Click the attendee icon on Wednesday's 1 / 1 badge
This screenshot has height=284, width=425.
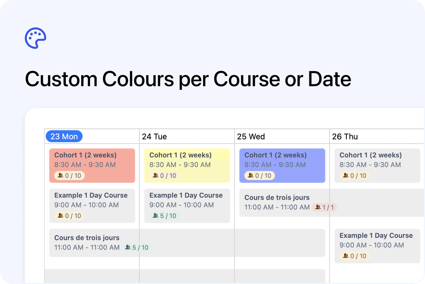(317, 207)
